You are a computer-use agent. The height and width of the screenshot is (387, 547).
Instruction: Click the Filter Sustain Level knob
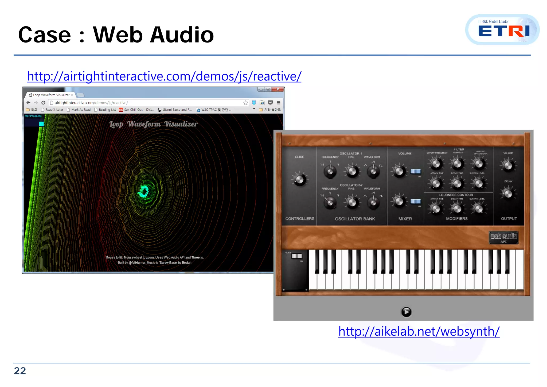(479, 183)
